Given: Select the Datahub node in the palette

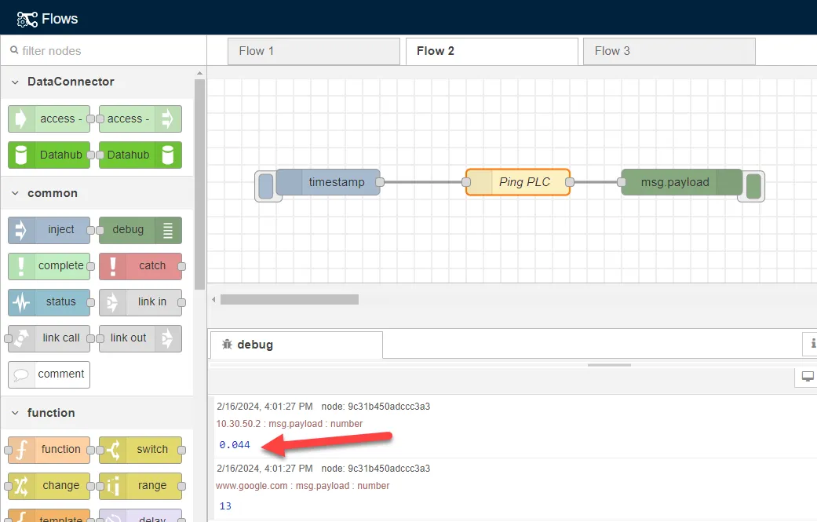Looking at the screenshot, I should [49, 155].
